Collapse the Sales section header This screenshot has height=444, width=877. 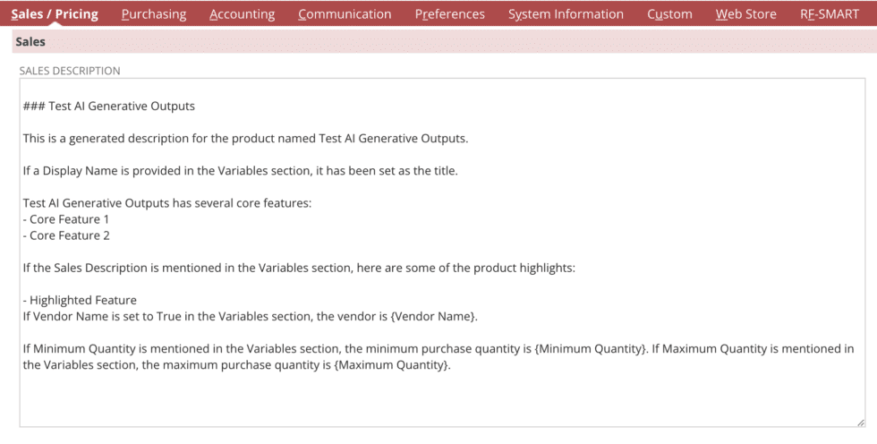(x=31, y=42)
